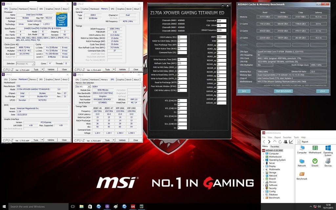Switch to Favorites tab in AIDA64 side panel
The image size is (336, 210).
click(275, 147)
